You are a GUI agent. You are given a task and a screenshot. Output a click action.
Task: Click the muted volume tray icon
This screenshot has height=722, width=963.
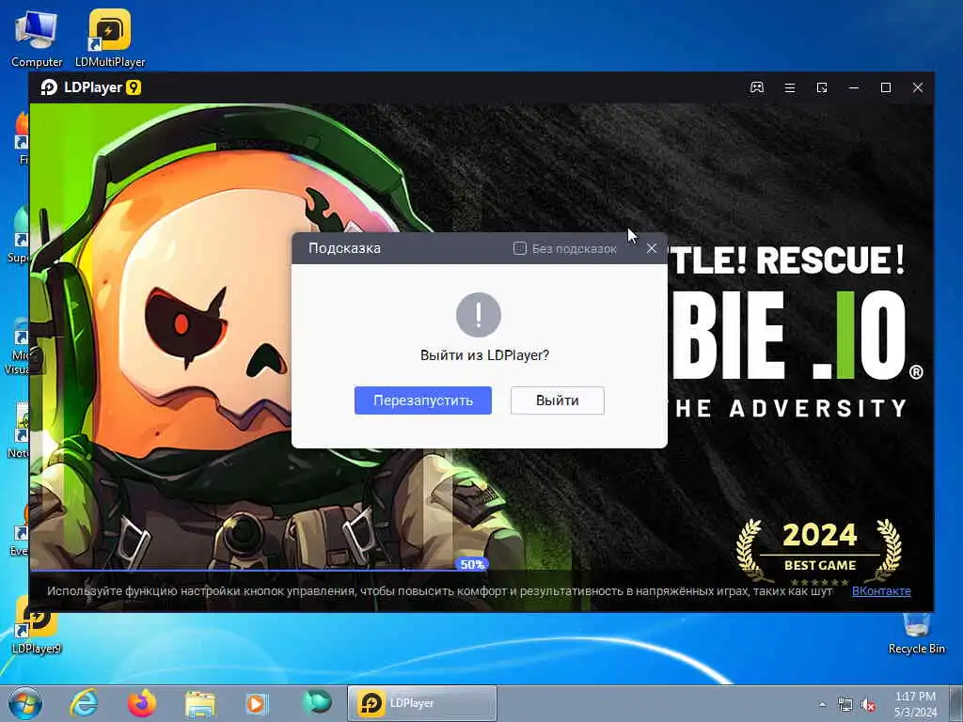click(x=868, y=705)
